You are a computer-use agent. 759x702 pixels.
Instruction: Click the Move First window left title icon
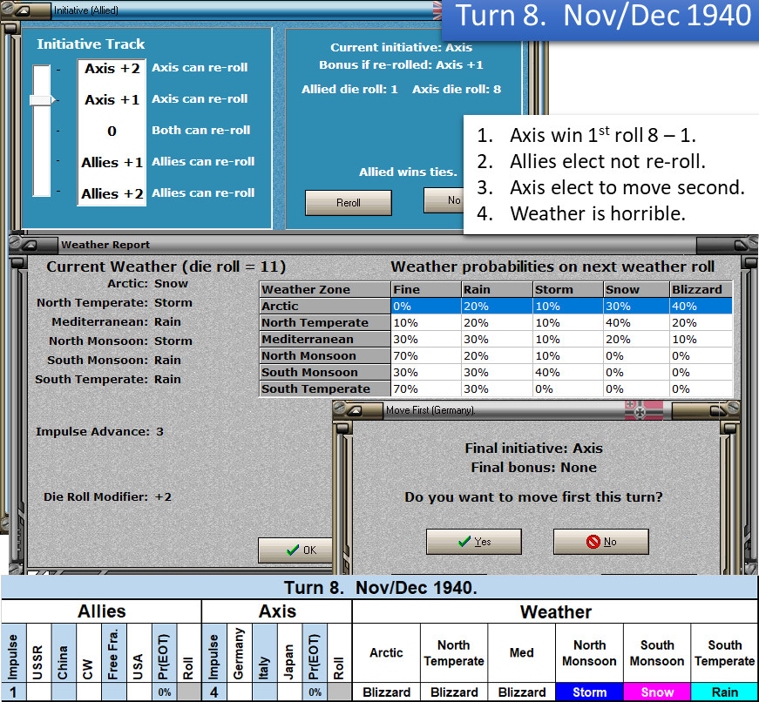point(355,411)
